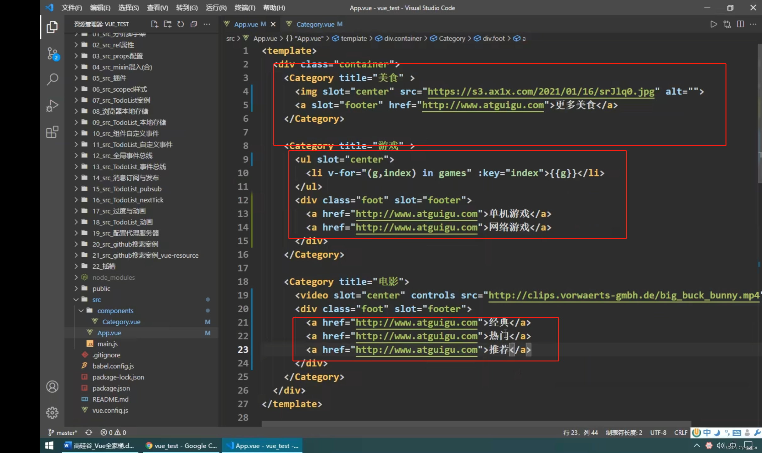Image resolution: width=762 pixels, height=453 pixels.
Task: Open the 终端(T) menu
Action: pyautogui.click(x=245, y=8)
